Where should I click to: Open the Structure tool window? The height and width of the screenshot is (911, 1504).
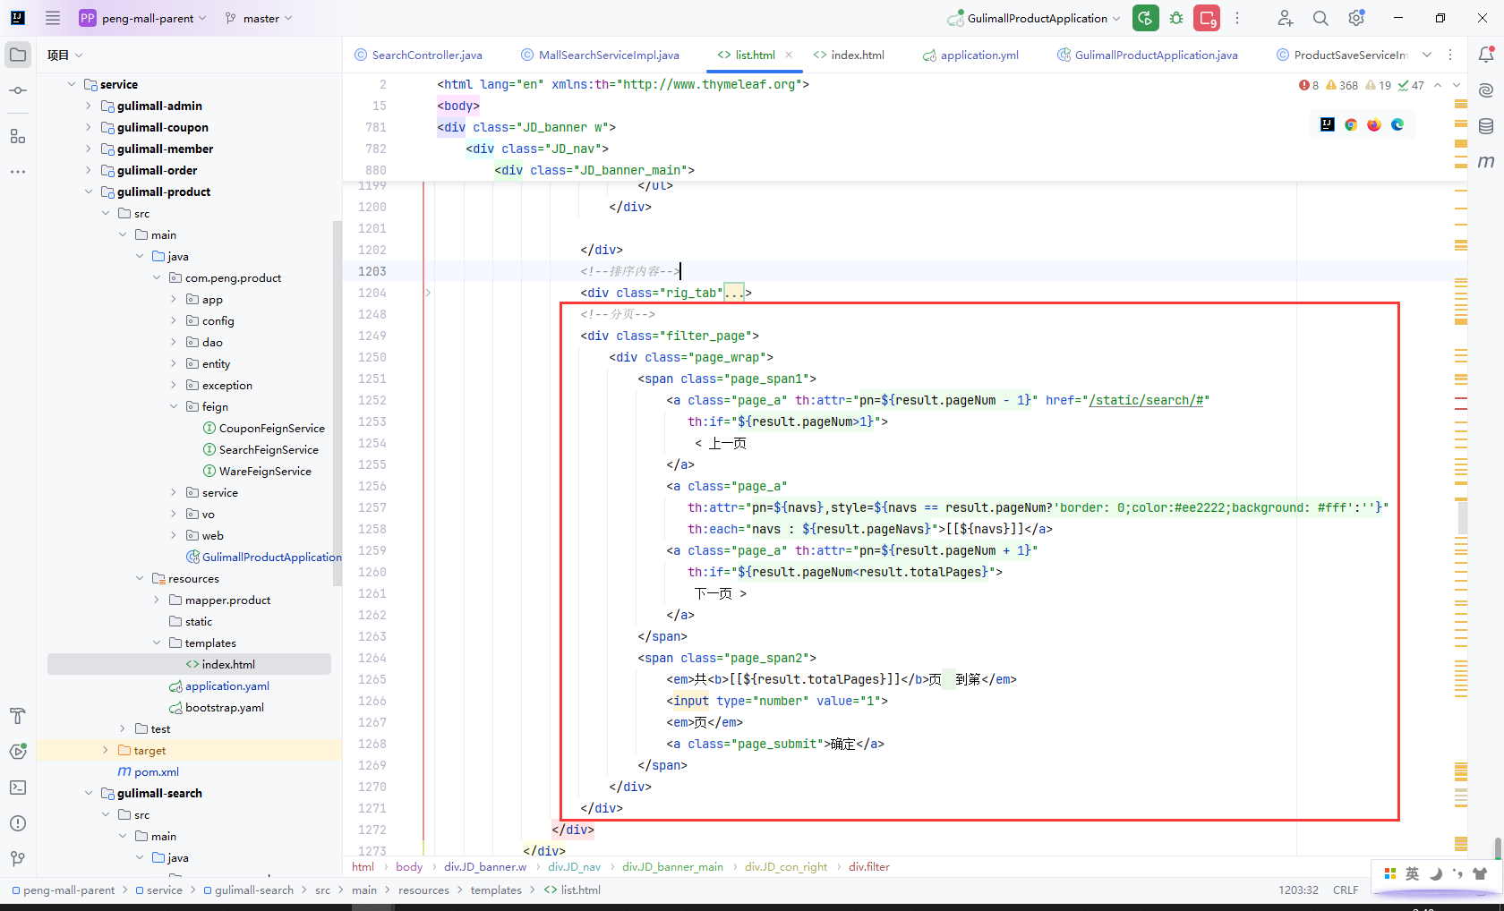tap(18, 136)
